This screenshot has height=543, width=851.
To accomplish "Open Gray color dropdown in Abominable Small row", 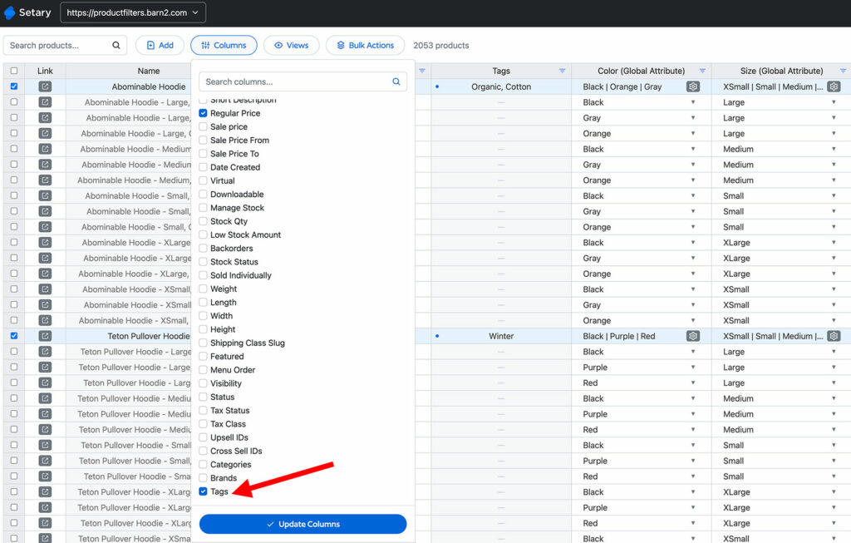I will (693, 211).
